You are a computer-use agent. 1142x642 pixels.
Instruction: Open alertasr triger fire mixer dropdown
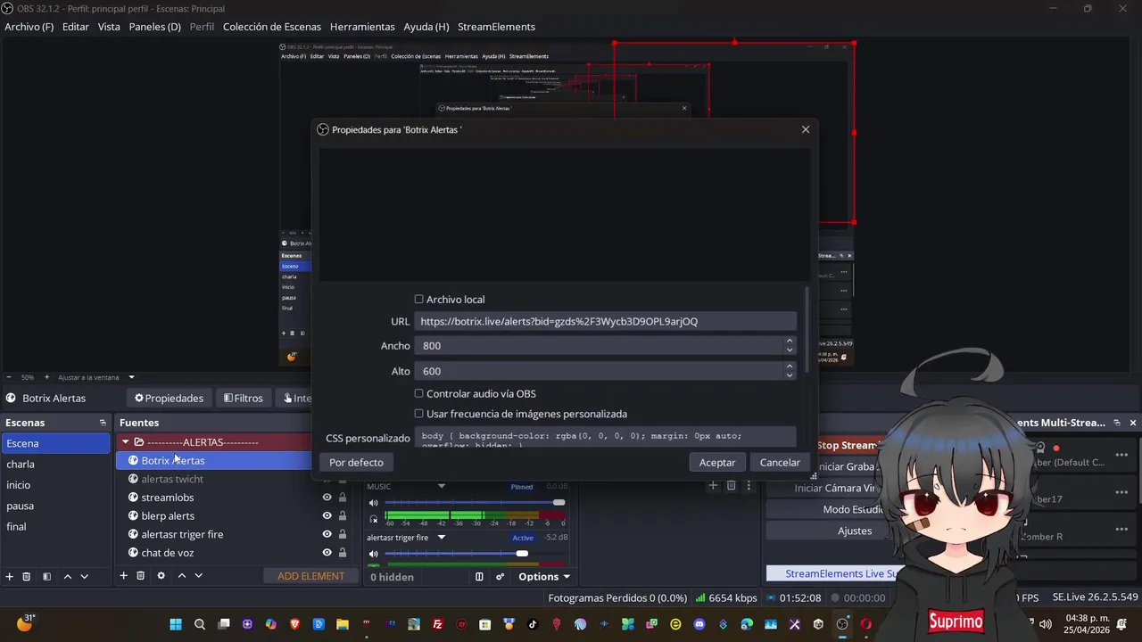click(441, 538)
